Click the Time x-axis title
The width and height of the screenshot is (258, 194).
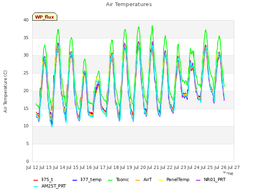[x=228, y=173]
